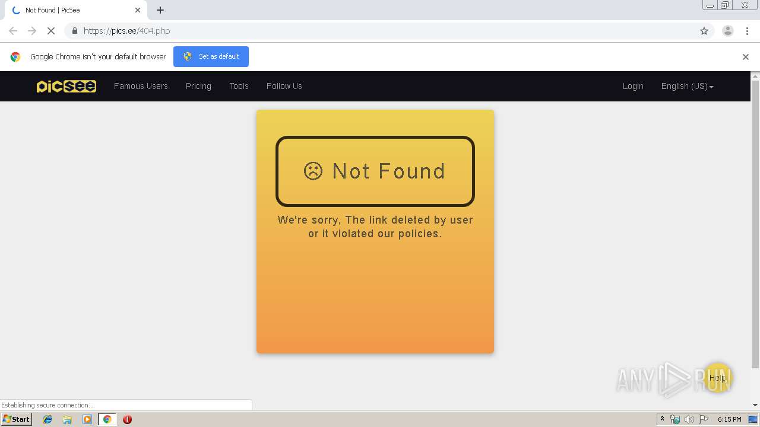
Task: Open the network tray icon
Action: [x=675, y=419]
